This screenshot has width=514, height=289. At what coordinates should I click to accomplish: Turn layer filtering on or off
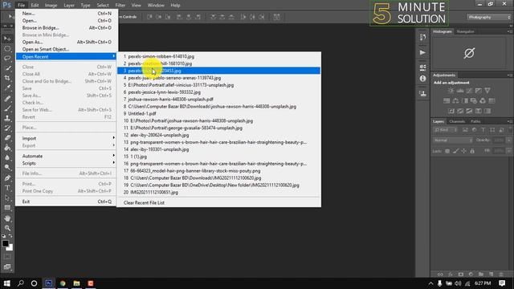click(x=510, y=130)
